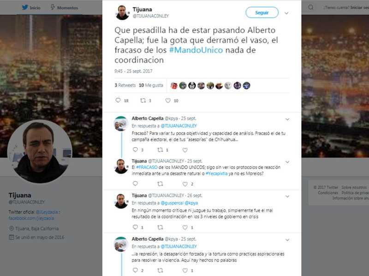Retweet the "#FRACASO de los MANDO UNICOS" reply
369x276 pixels.
pyautogui.click(x=160, y=184)
